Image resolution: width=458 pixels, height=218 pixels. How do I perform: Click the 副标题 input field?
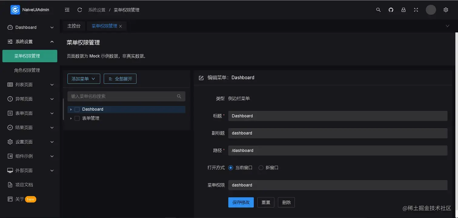(338, 133)
